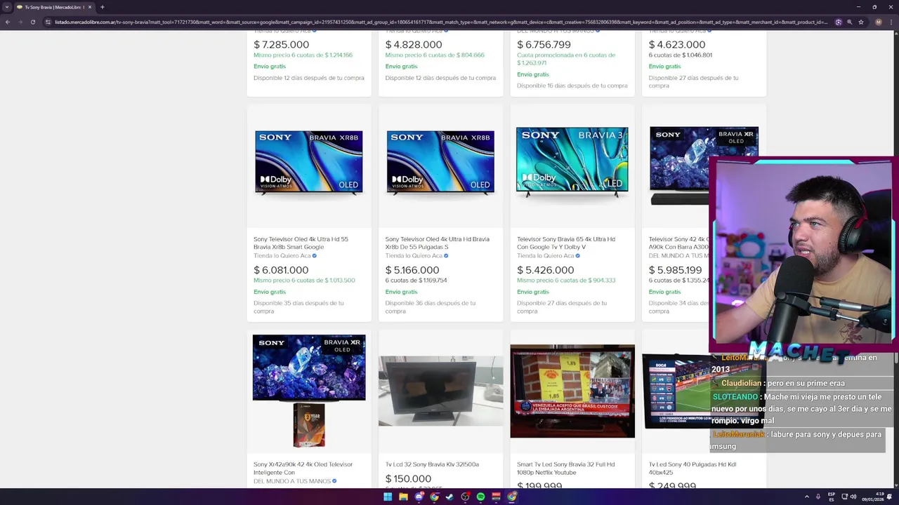Image resolution: width=899 pixels, height=505 pixels.
Task: Click the $ 7.285.000 price
Action: point(281,44)
